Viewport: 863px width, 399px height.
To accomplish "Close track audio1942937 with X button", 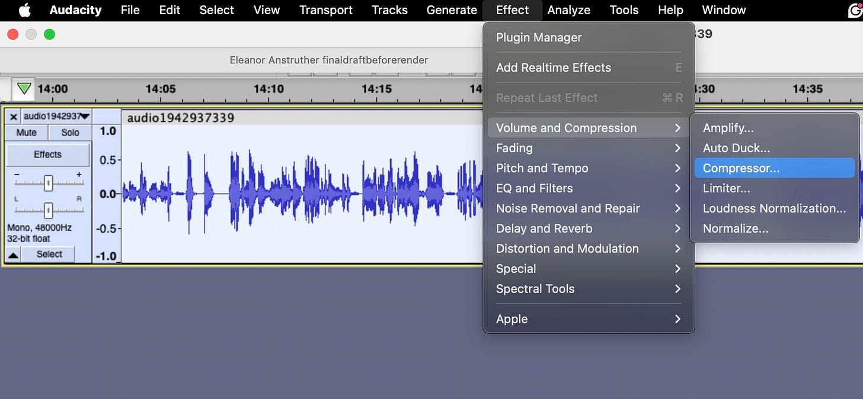I will tap(13, 117).
